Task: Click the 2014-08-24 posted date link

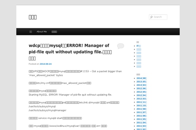Action: click(46, 64)
